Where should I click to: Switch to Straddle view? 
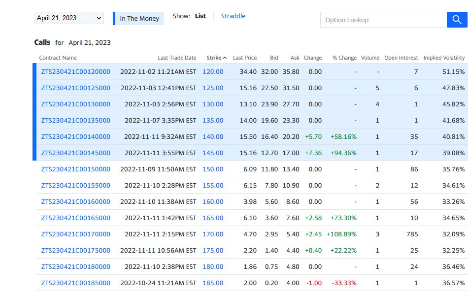tap(233, 16)
